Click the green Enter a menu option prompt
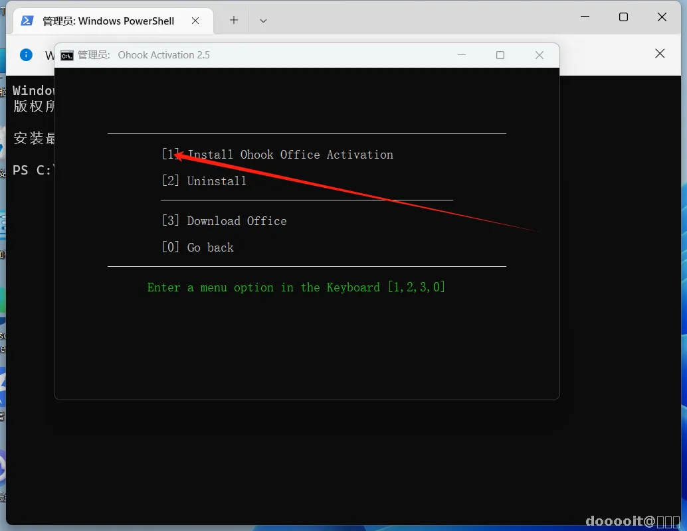This screenshot has height=531, width=687. [x=296, y=287]
